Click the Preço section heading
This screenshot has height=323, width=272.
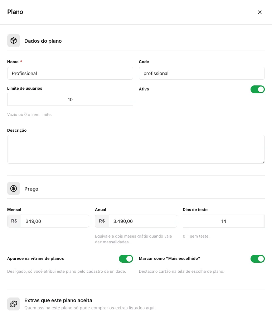pos(31,189)
